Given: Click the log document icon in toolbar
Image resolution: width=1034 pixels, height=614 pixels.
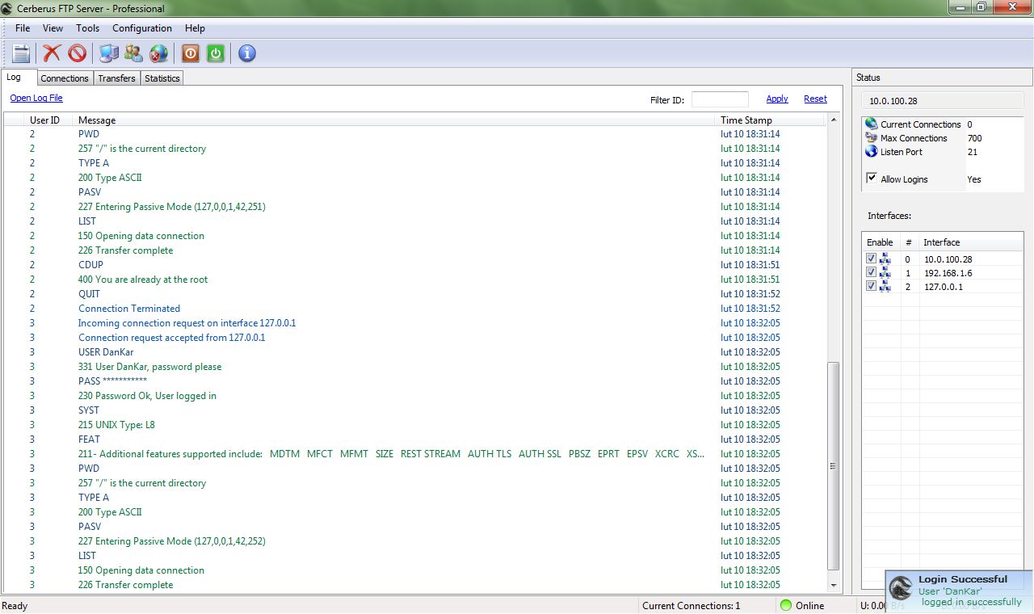Looking at the screenshot, I should click(x=21, y=53).
